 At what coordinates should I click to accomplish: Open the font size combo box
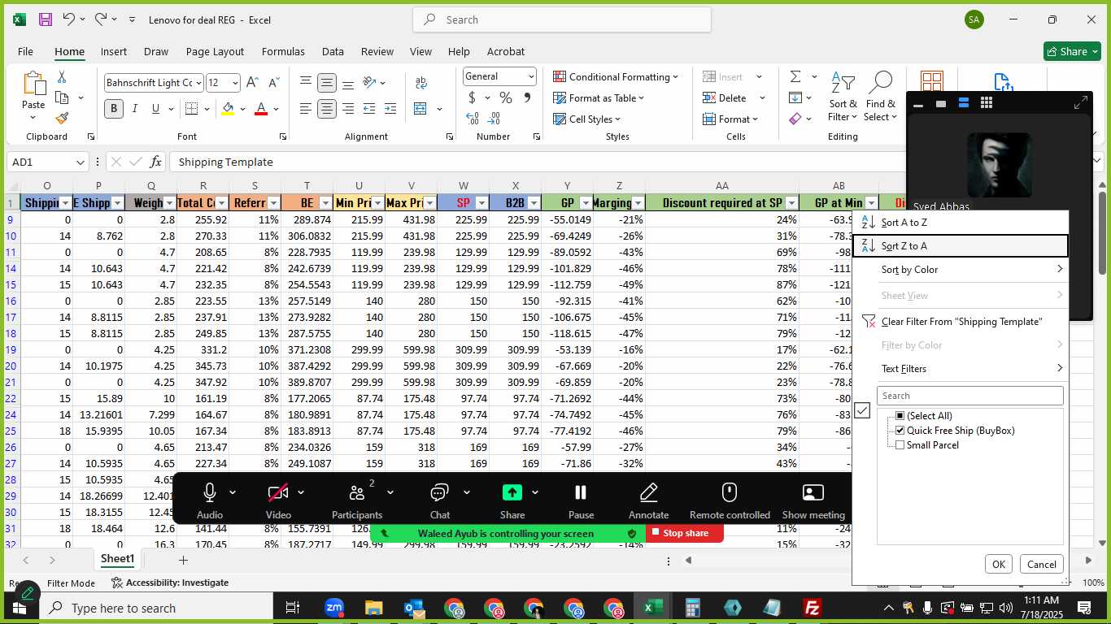[223, 82]
